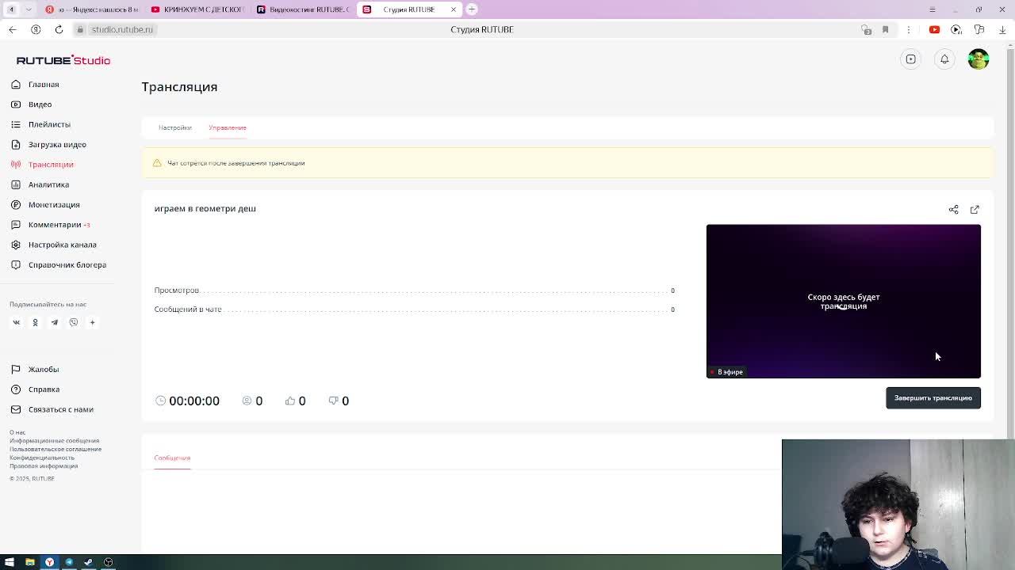
Task: Open О нас footer link
Action: [x=17, y=432]
